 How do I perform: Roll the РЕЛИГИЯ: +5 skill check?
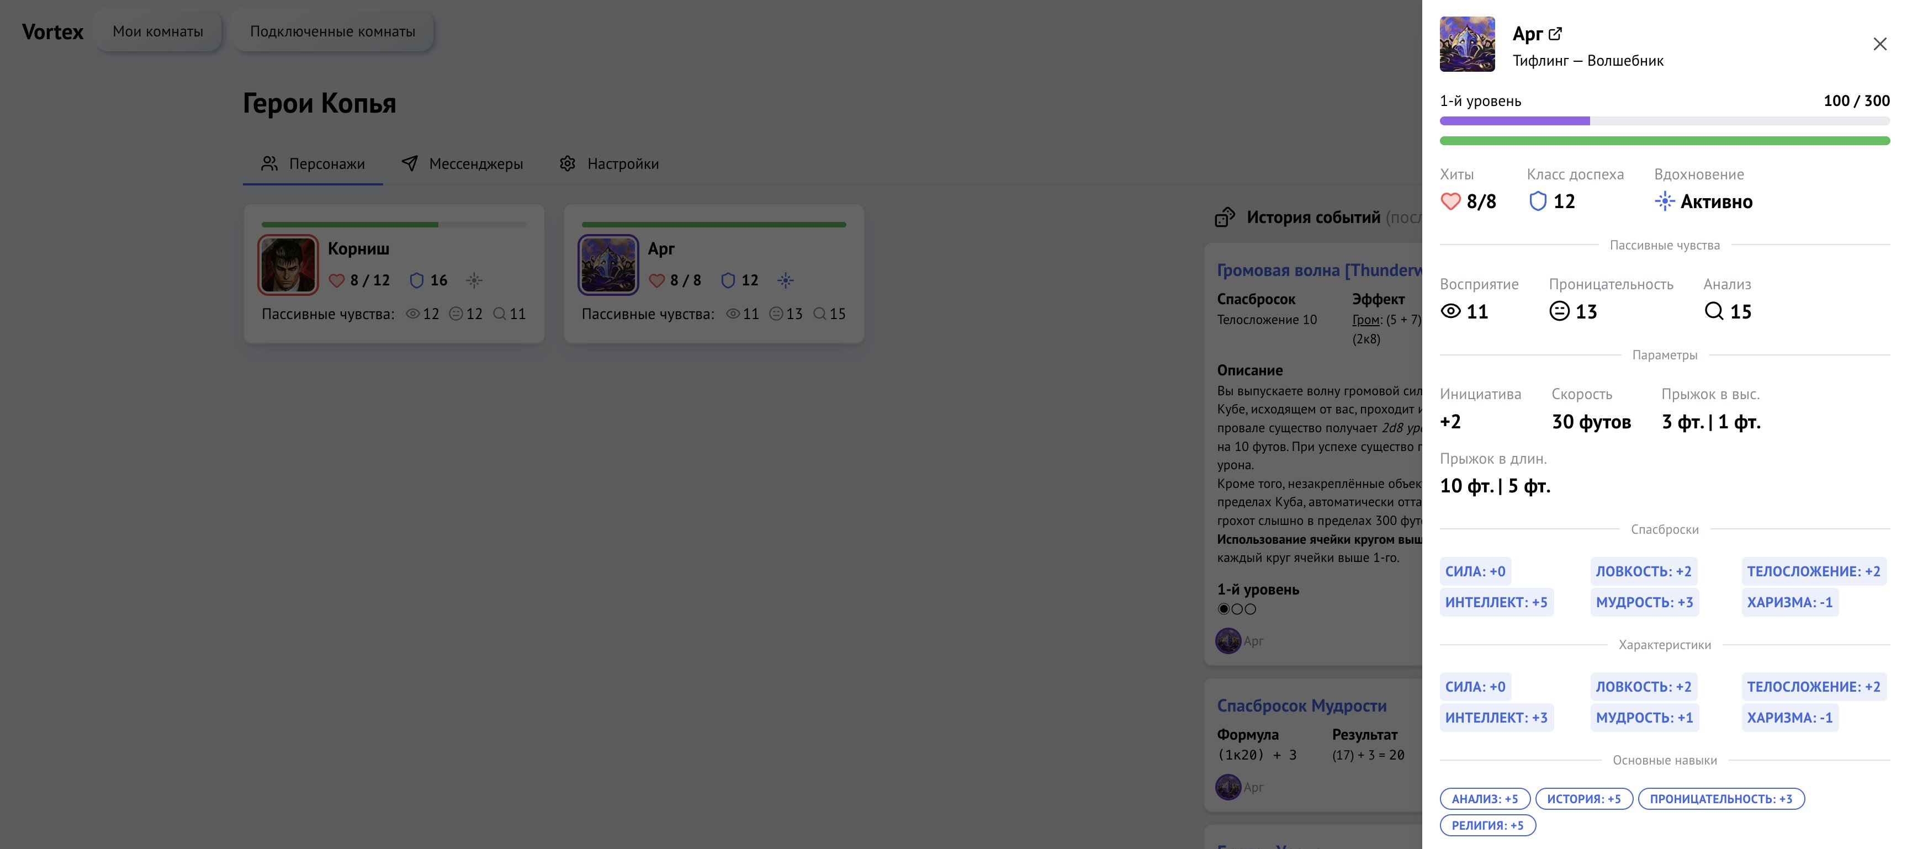click(x=1487, y=825)
